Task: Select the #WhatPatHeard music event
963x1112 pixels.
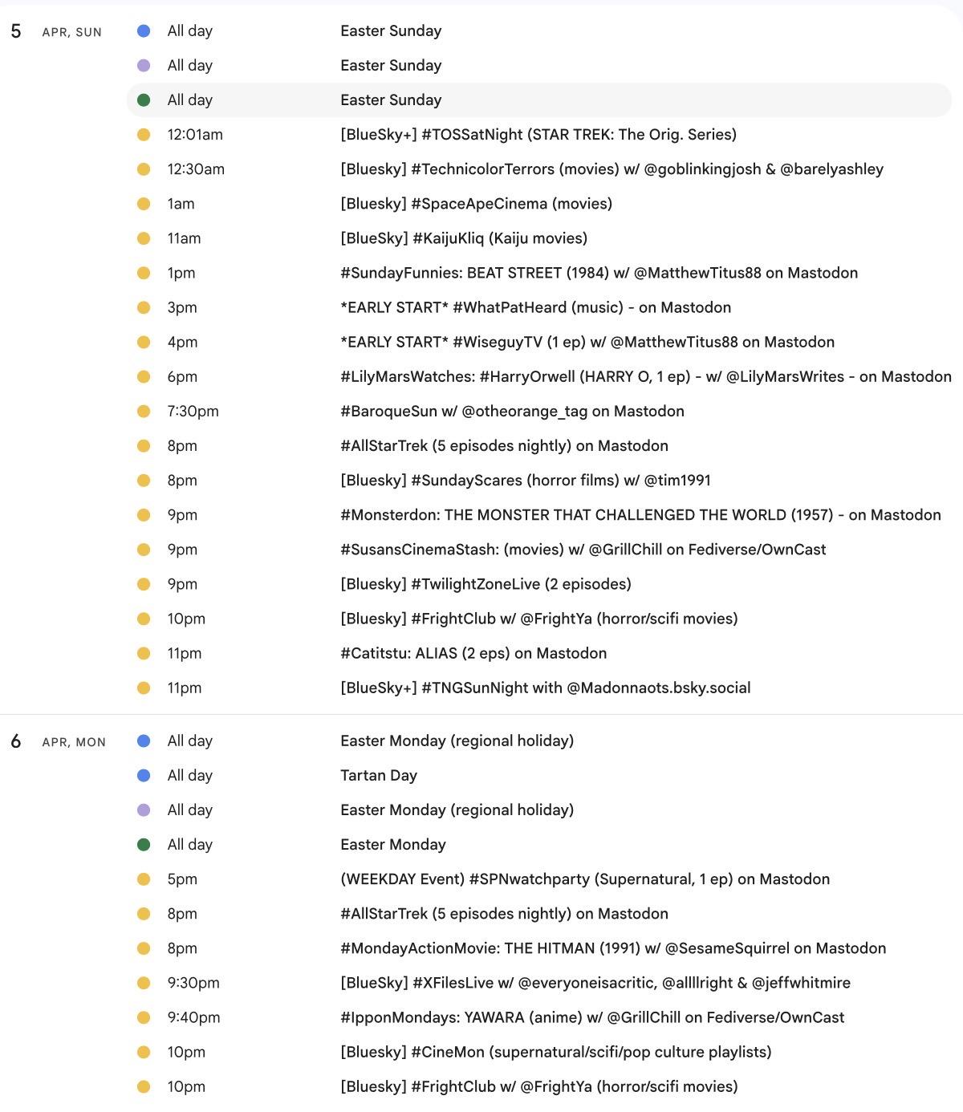Action: pyautogui.click(x=535, y=307)
